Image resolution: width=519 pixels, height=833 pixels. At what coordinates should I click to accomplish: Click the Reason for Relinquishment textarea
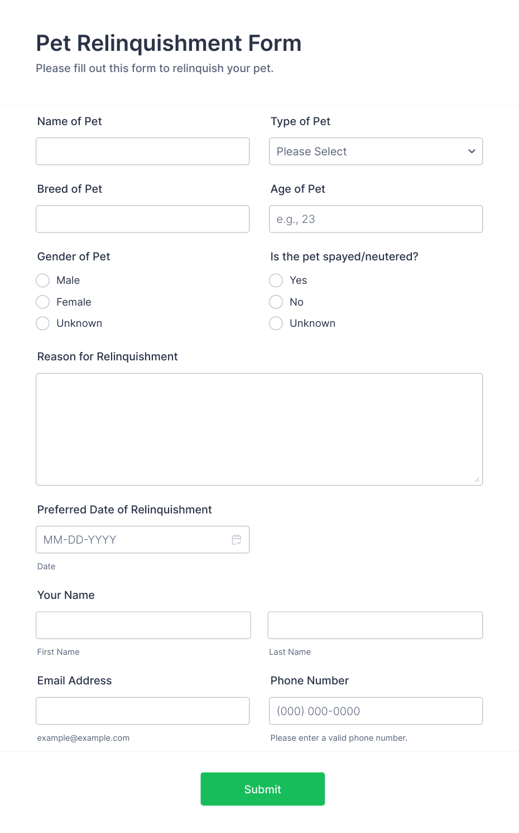[x=259, y=429]
